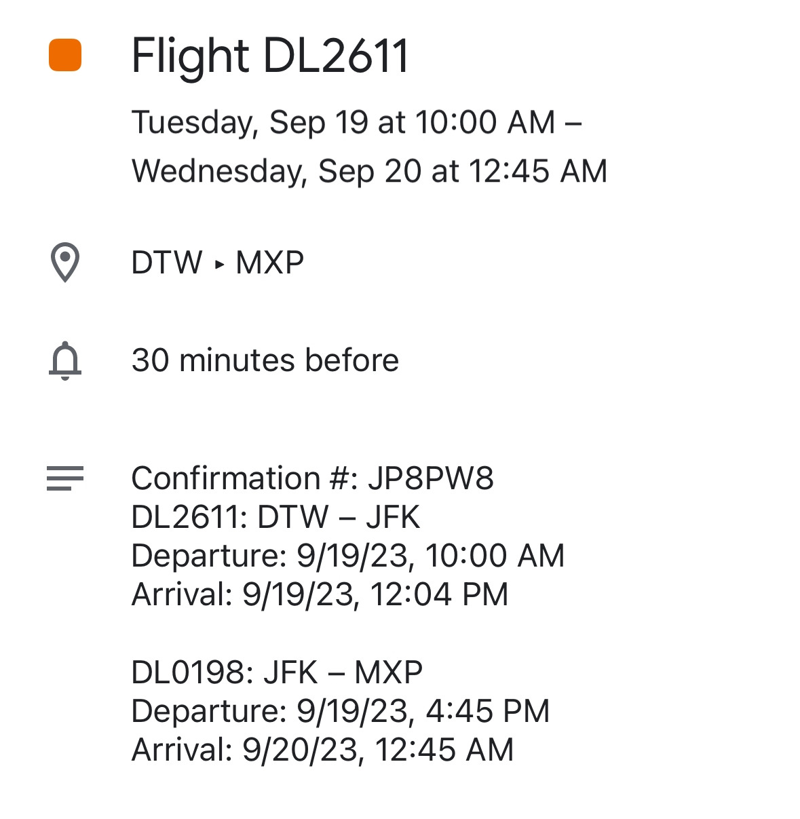Select the Departure 9/19/23, 4:45 PM line
This screenshot has height=819, width=800.
[340, 711]
